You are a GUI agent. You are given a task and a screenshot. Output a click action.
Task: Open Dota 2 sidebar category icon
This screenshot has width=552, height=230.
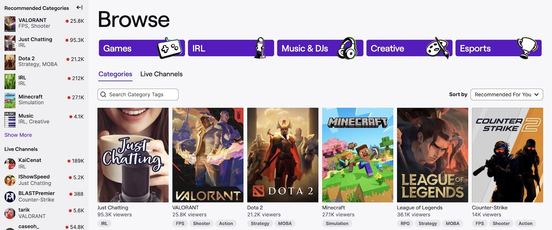click(x=10, y=62)
